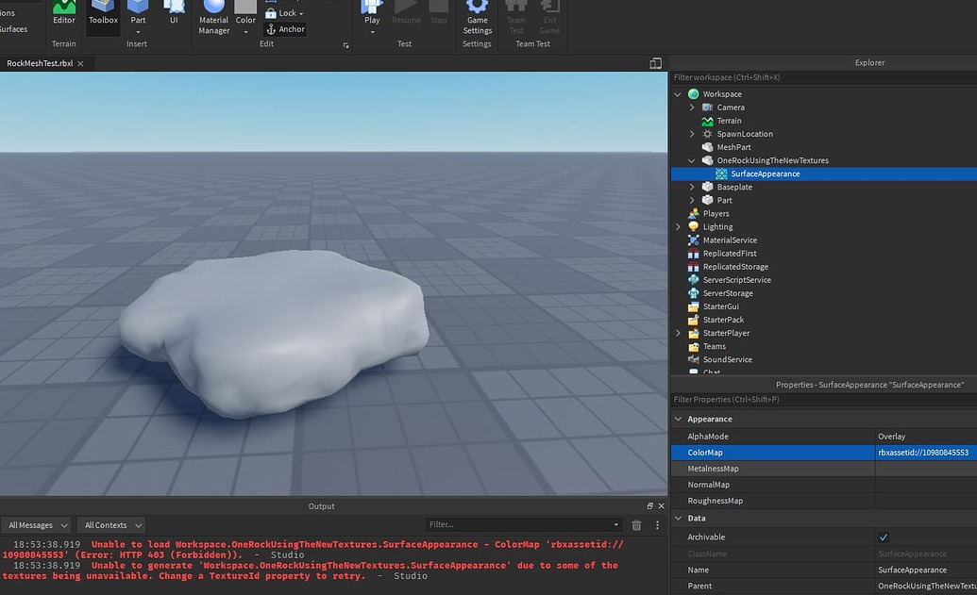Expand the Baseplate node
This screenshot has width=977, height=595.
coord(692,187)
